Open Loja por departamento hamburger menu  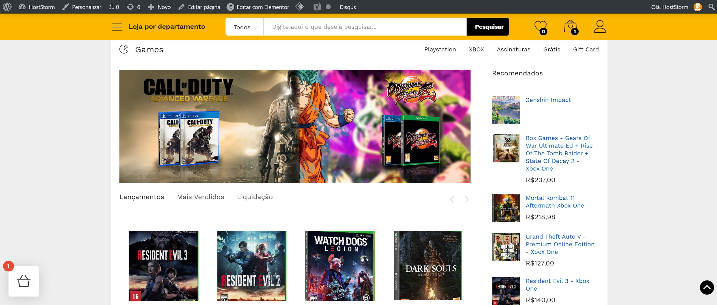117,27
